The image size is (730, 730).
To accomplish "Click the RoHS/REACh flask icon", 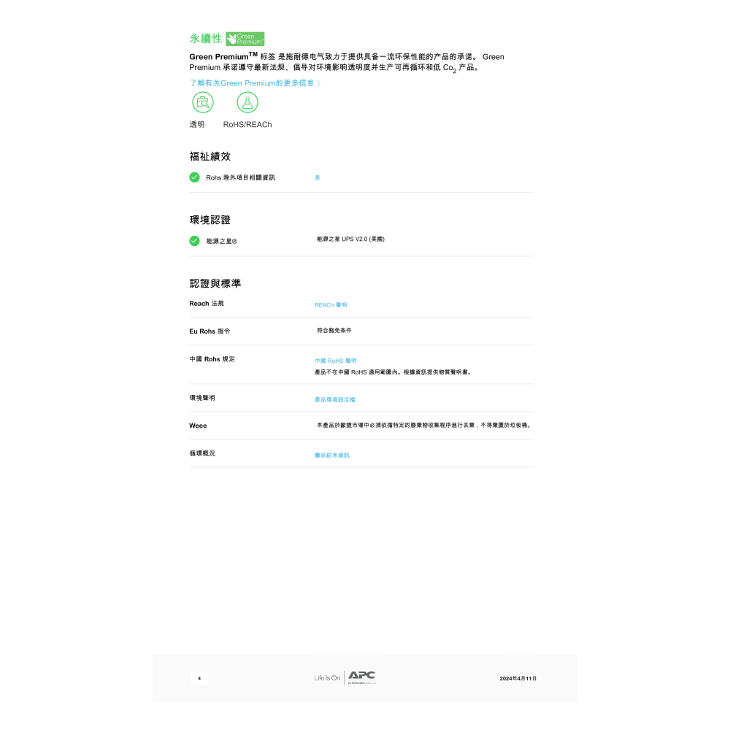I will [247, 102].
